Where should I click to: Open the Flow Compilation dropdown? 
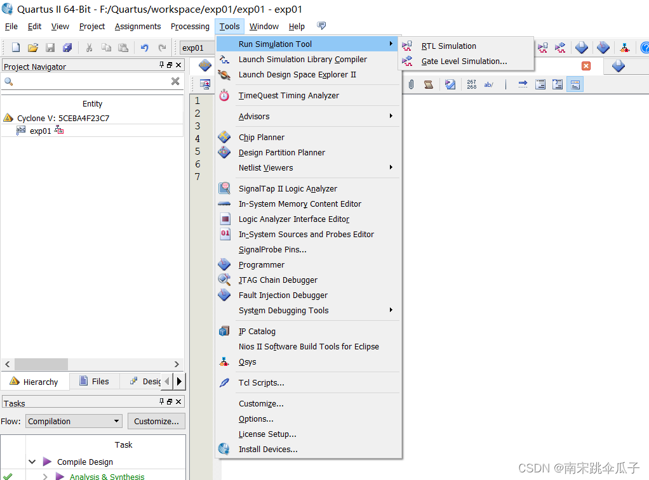(74, 421)
